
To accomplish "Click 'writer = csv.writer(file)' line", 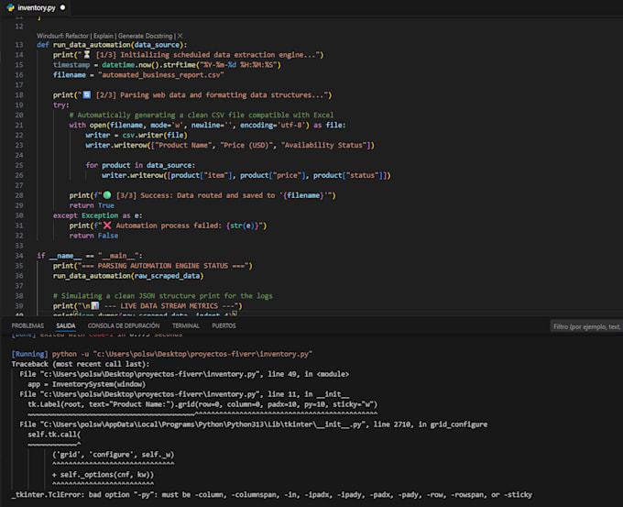I will coord(136,135).
